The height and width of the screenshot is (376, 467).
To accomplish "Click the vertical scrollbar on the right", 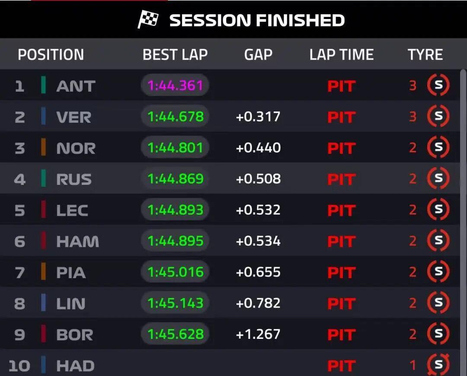I will (463, 220).
